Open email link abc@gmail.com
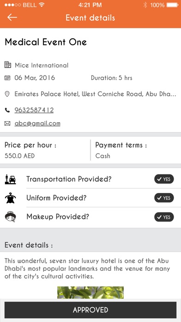The height and width of the screenshot is (322, 181). tap(37, 124)
